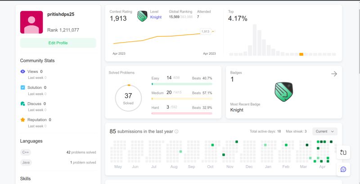This screenshot has height=184, width=360.
Task: Click the Edit Profile button
Action: point(58,43)
